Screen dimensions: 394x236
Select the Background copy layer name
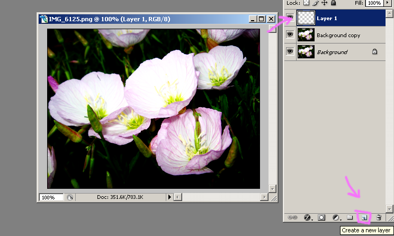tap(338, 35)
